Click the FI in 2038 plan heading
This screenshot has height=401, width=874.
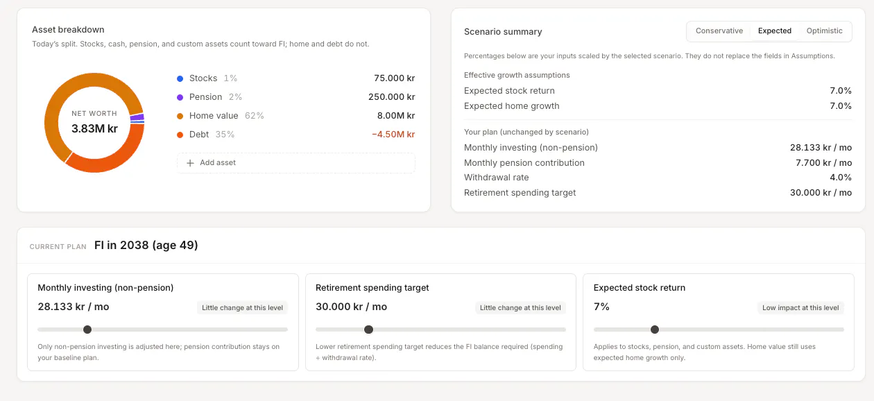[146, 246]
